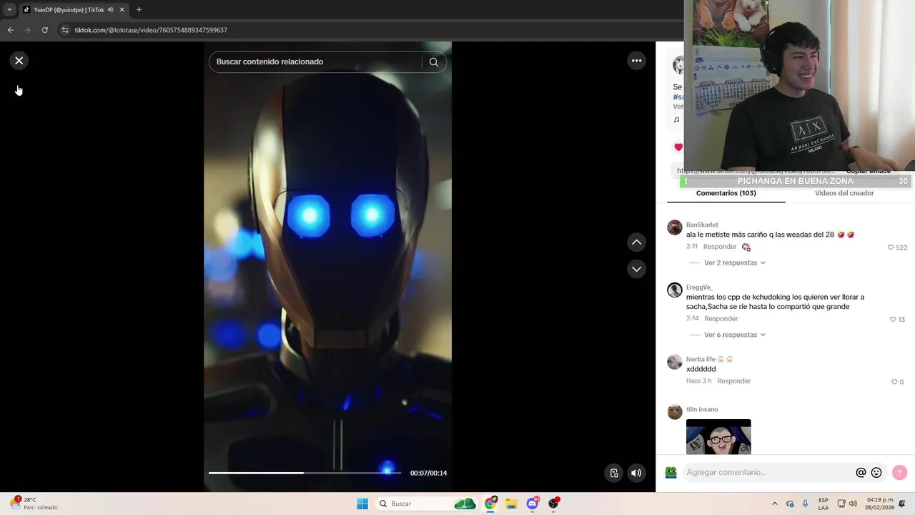
Task: Expand Ver 2 respuestas
Action: (x=734, y=263)
